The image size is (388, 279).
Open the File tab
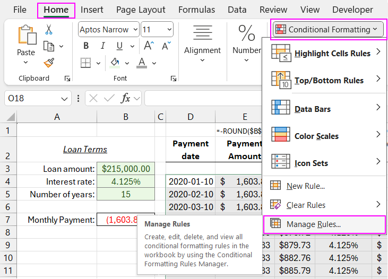[x=20, y=10]
